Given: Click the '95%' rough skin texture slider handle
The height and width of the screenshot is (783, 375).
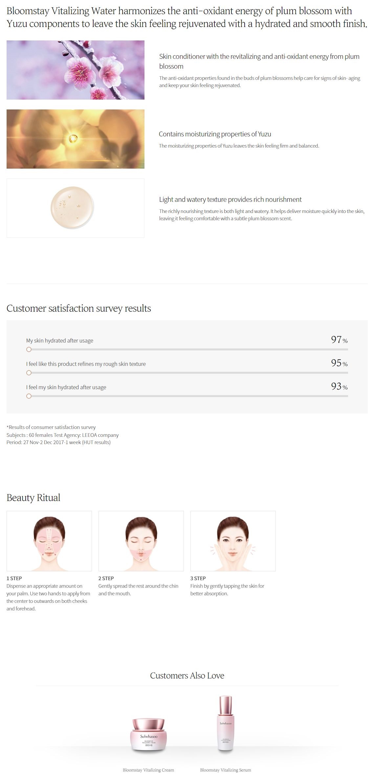Looking at the screenshot, I should click(29, 373).
